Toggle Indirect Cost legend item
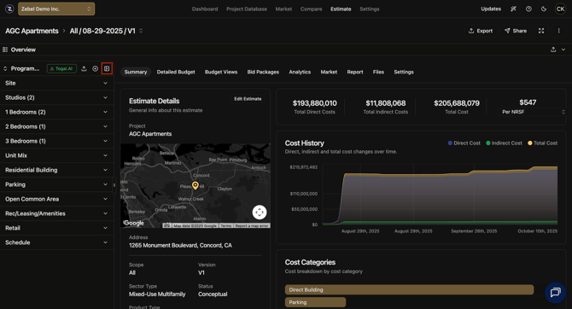Screen dimensions: 572x309 coord(504,143)
